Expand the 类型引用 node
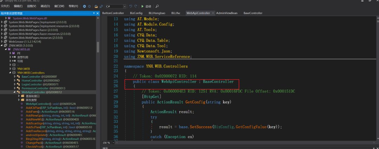Image resolution: width=379 pixels, height=149 pixels. click(x=11, y=57)
